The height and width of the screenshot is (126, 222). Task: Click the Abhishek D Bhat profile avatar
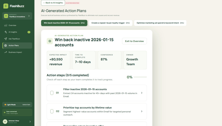pyautogui.click(x=5, y=122)
